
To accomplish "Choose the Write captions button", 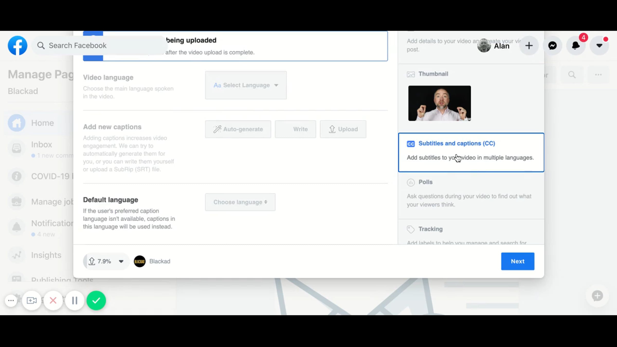I will (x=295, y=129).
